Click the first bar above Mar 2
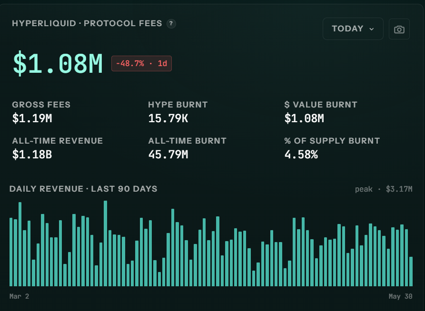Viewport: 425px width, 311px height. click(11, 252)
